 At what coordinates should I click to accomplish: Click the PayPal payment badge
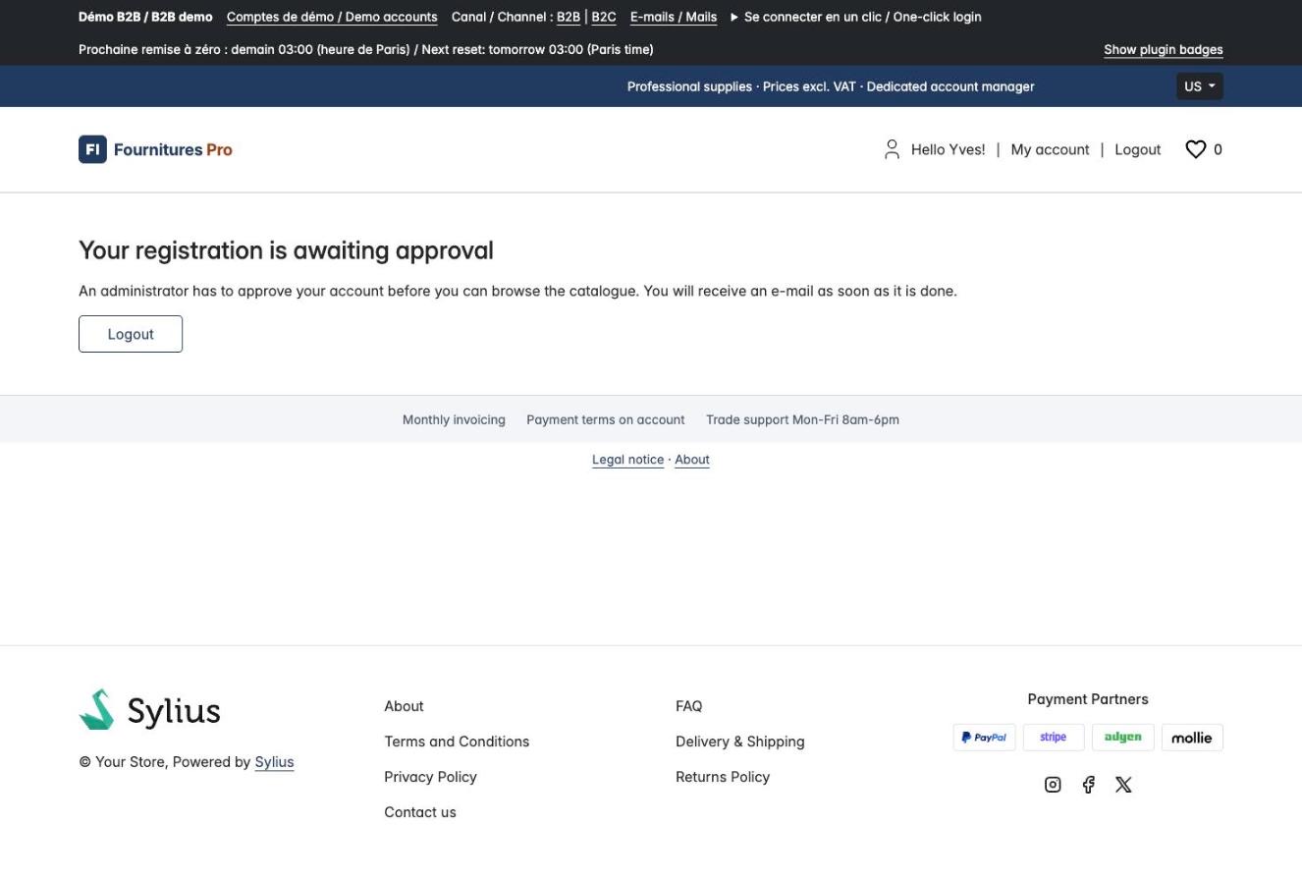(x=984, y=738)
